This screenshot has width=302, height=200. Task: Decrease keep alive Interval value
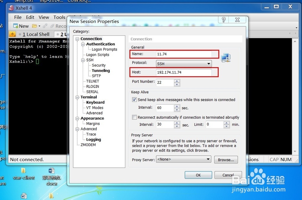pos(177,110)
